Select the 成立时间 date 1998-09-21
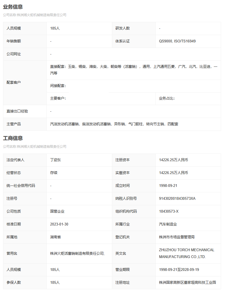The width and height of the screenshot is (226, 301). click(168, 186)
